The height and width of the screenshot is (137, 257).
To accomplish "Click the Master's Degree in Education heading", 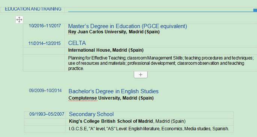I will tap(127, 26).
